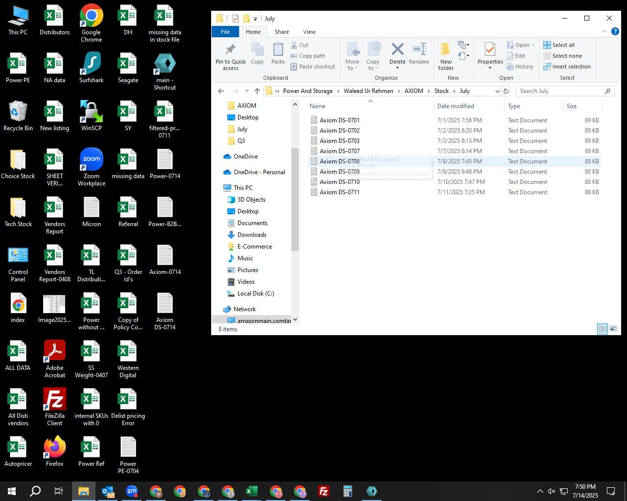The height and width of the screenshot is (501, 627).
Task: Create a New folder
Action: click(x=446, y=57)
